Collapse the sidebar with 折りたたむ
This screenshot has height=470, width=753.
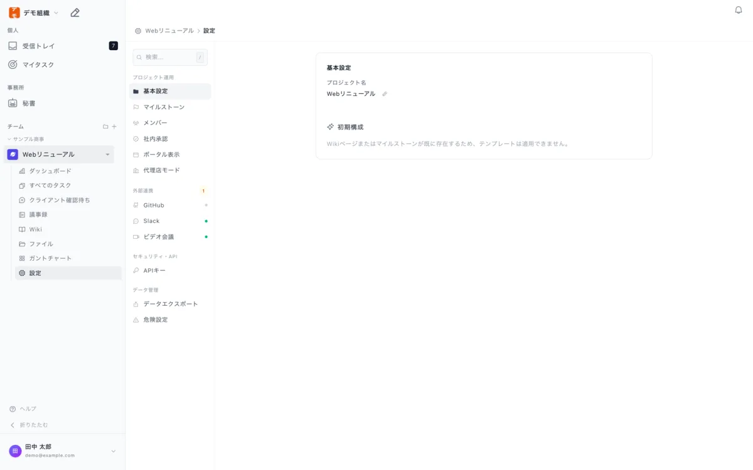tap(29, 425)
